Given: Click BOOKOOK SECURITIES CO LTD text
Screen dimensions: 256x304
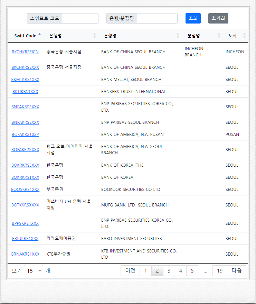Looking at the screenshot, I should point(131,190).
